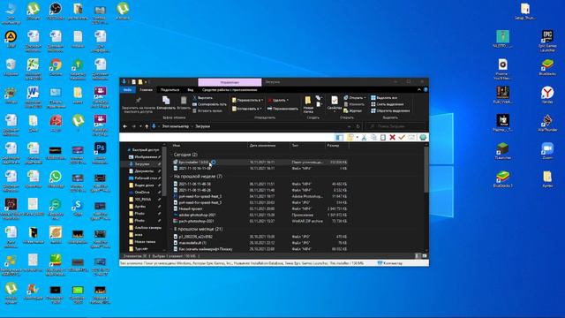Open the Копировать в dropdown
Screen dimensions: 565x318
pyautogui.click(x=246, y=109)
